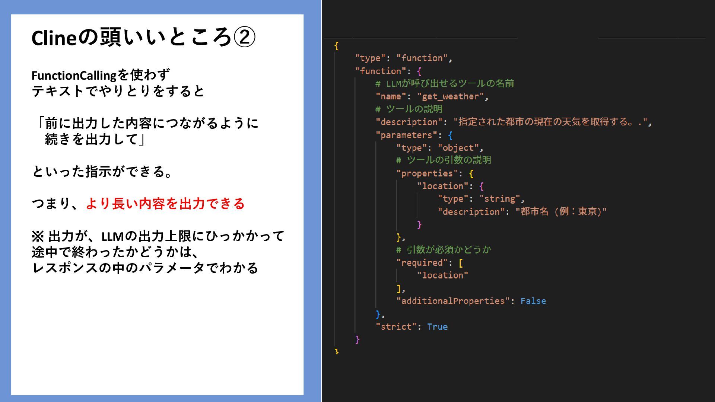Click the top-level "description" line with '指定された都市の現在の天気を取得する。'
The width and height of the screenshot is (715, 402).
tap(514, 122)
